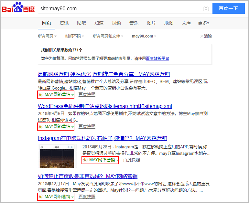Open the 更多» more categories tab
249x203 pixels.
coord(204,23)
